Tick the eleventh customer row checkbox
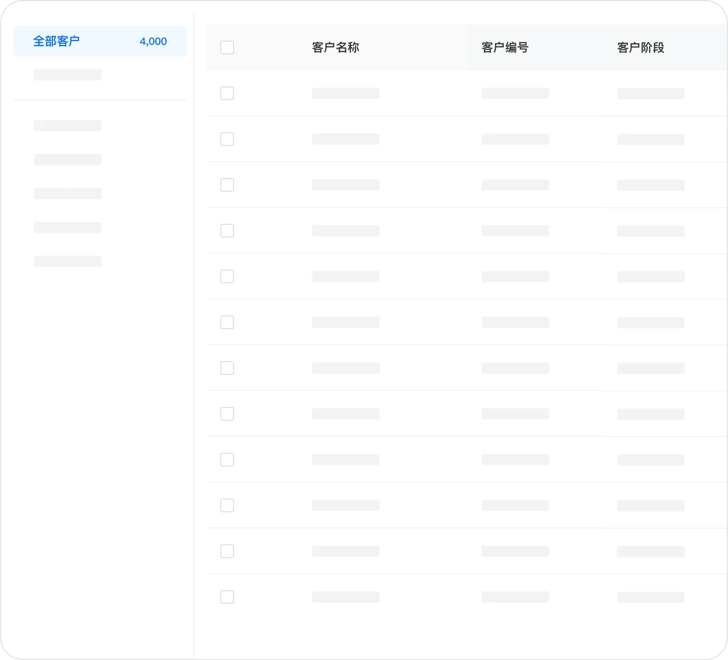Screen dimensions: 728x660 coord(227,551)
